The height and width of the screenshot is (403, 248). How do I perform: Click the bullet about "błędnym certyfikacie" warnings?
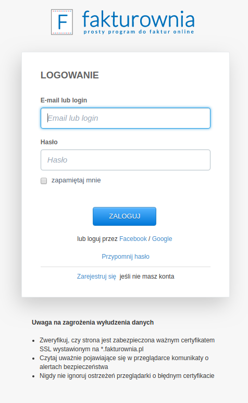coord(127,376)
